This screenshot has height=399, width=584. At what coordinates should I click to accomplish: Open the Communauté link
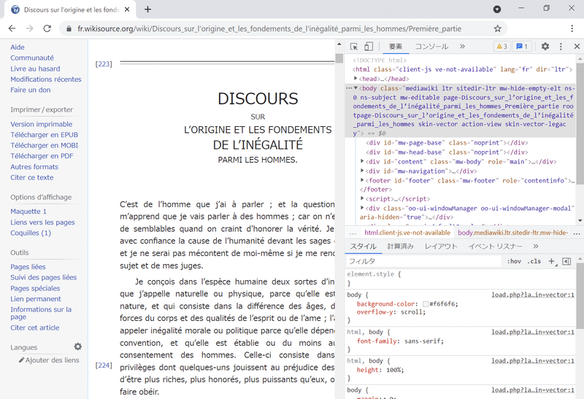coord(32,58)
